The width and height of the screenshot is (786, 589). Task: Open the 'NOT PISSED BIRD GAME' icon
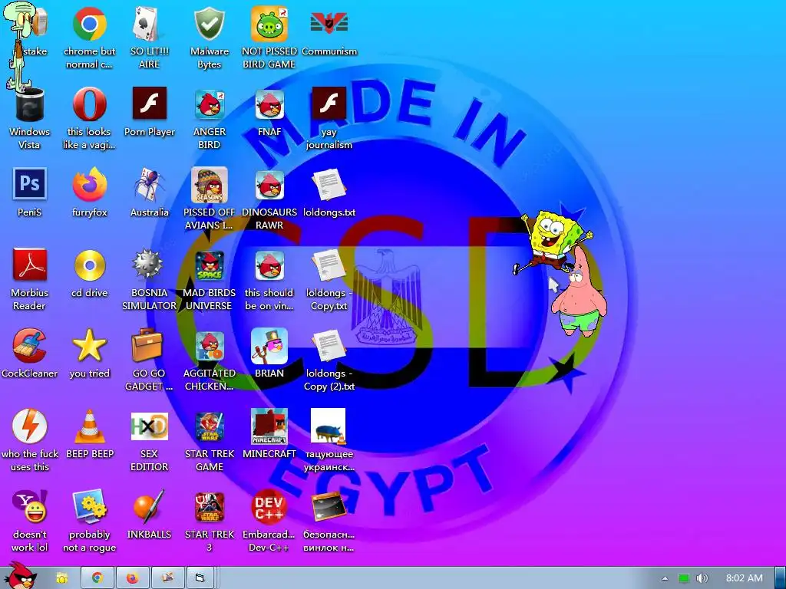pyautogui.click(x=269, y=24)
